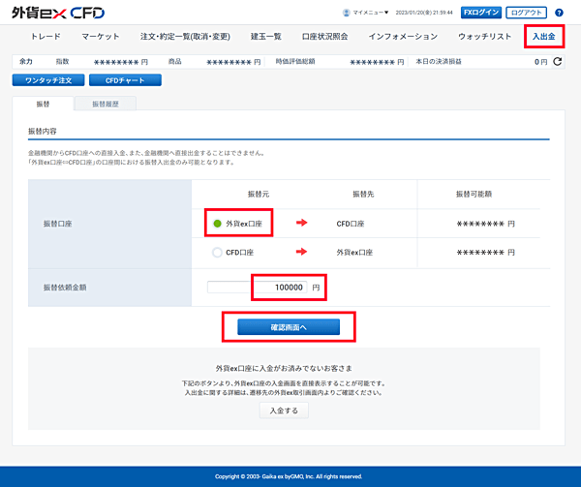Click the 振替元 column header
This screenshot has height=487, width=581.
(259, 194)
